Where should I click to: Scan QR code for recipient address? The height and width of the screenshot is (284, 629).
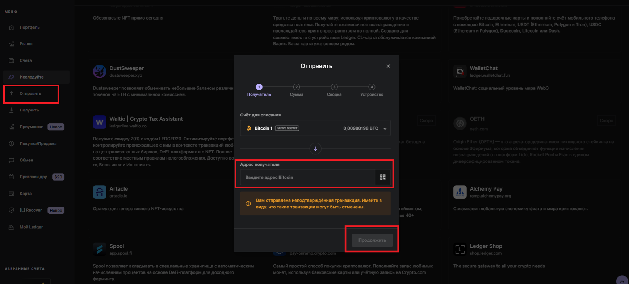[383, 177]
